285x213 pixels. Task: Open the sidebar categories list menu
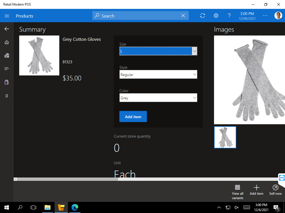pyautogui.click(x=7, y=69)
